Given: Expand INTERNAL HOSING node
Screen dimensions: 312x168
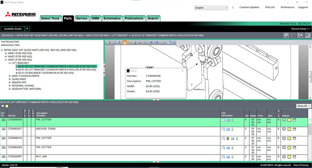Looking at the screenshot, I should 10,86.
